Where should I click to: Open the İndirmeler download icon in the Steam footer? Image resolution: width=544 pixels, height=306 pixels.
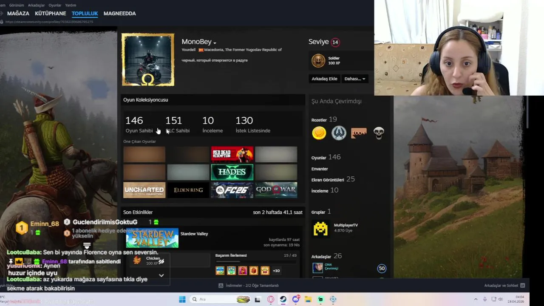point(221,286)
